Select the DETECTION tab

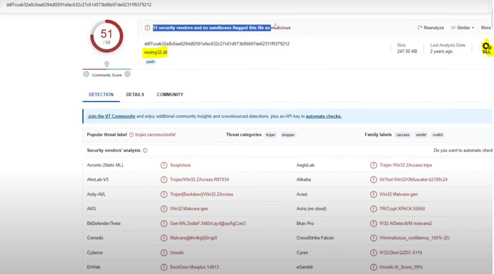tap(101, 94)
